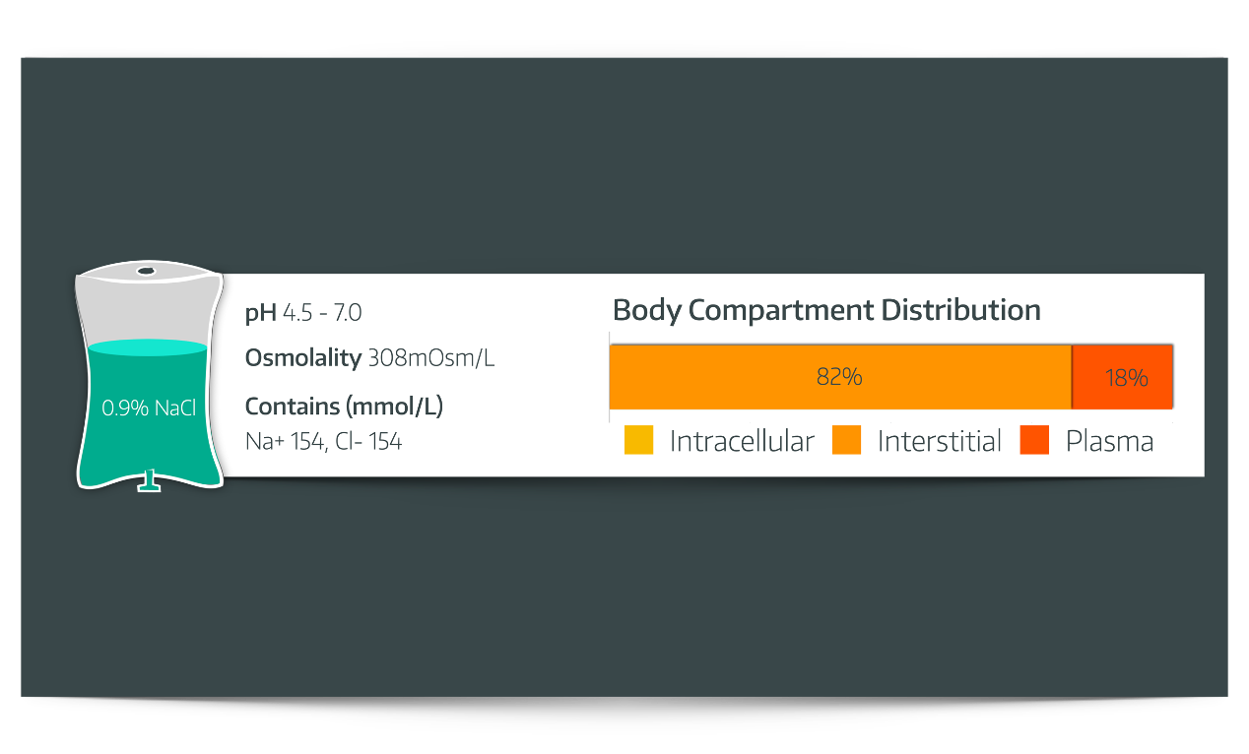Click the Intracellular legend label

742,441
